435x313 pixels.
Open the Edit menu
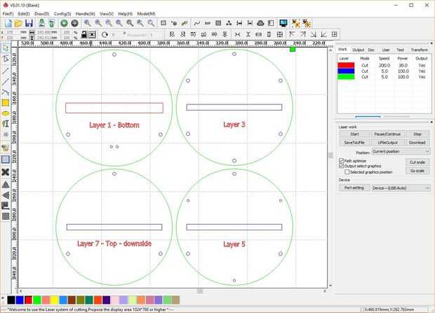coord(24,13)
